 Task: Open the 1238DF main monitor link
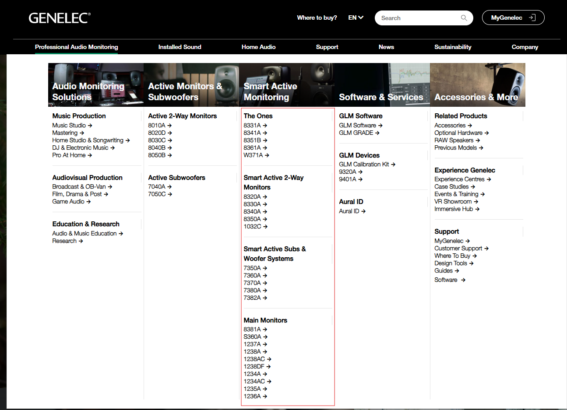pyautogui.click(x=257, y=366)
